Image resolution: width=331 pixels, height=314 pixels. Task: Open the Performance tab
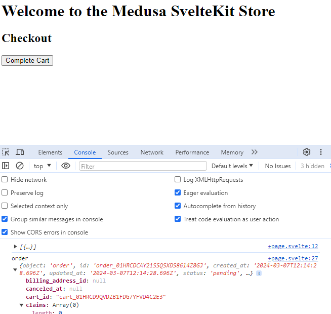[x=192, y=152]
